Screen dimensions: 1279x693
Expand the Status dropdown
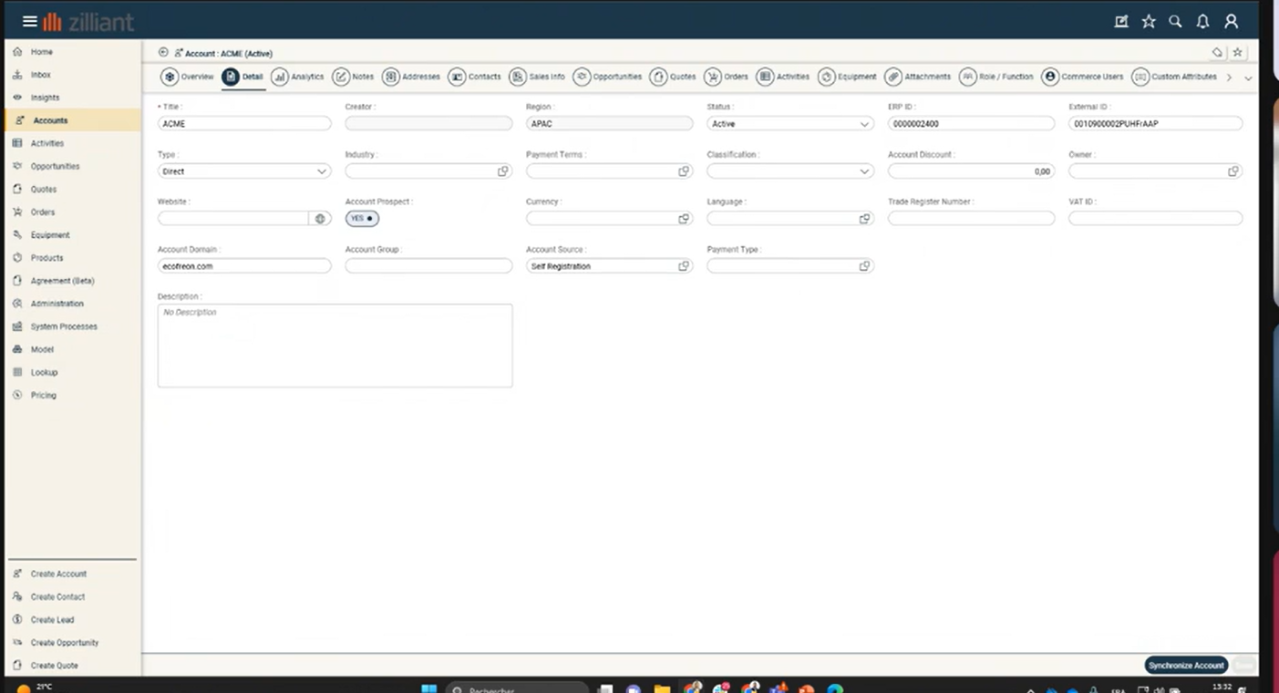pos(864,124)
